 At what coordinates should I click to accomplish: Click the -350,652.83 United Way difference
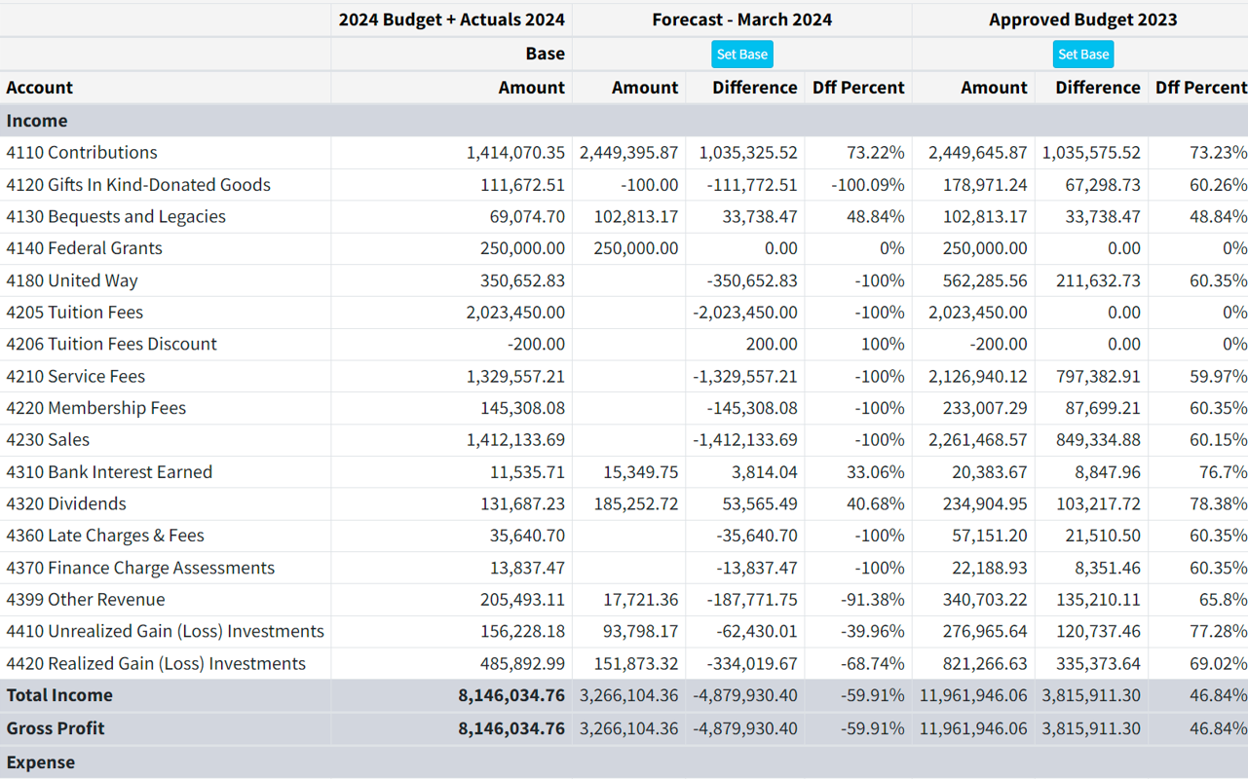pyautogui.click(x=752, y=280)
